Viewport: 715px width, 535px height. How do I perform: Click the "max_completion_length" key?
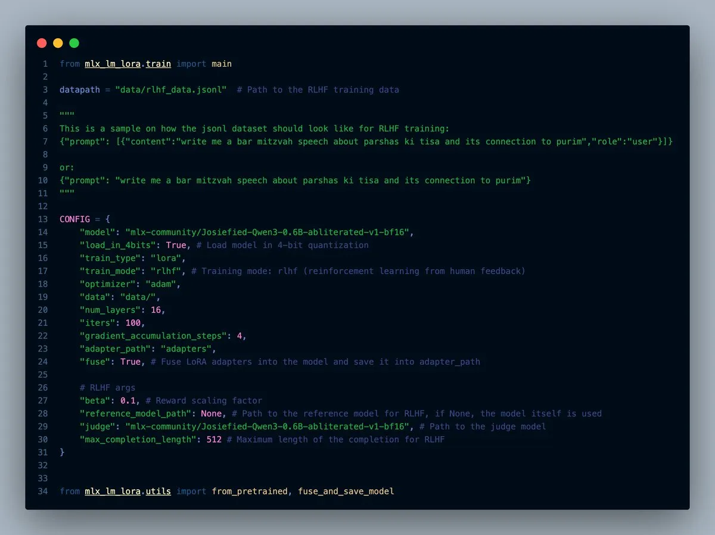(138, 440)
